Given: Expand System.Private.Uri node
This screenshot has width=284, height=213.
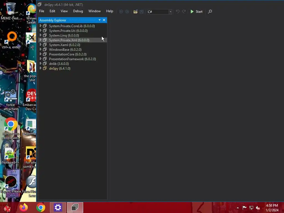Looking at the screenshot, I should pos(40,31).
